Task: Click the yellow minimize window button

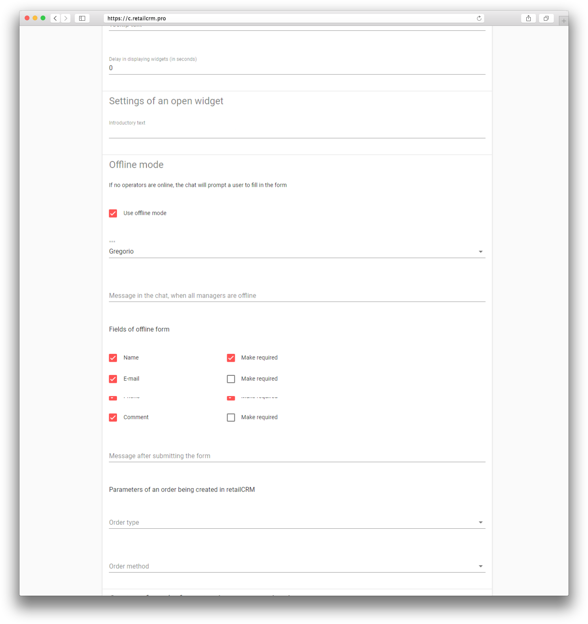Action: click(x=35, y=18)
